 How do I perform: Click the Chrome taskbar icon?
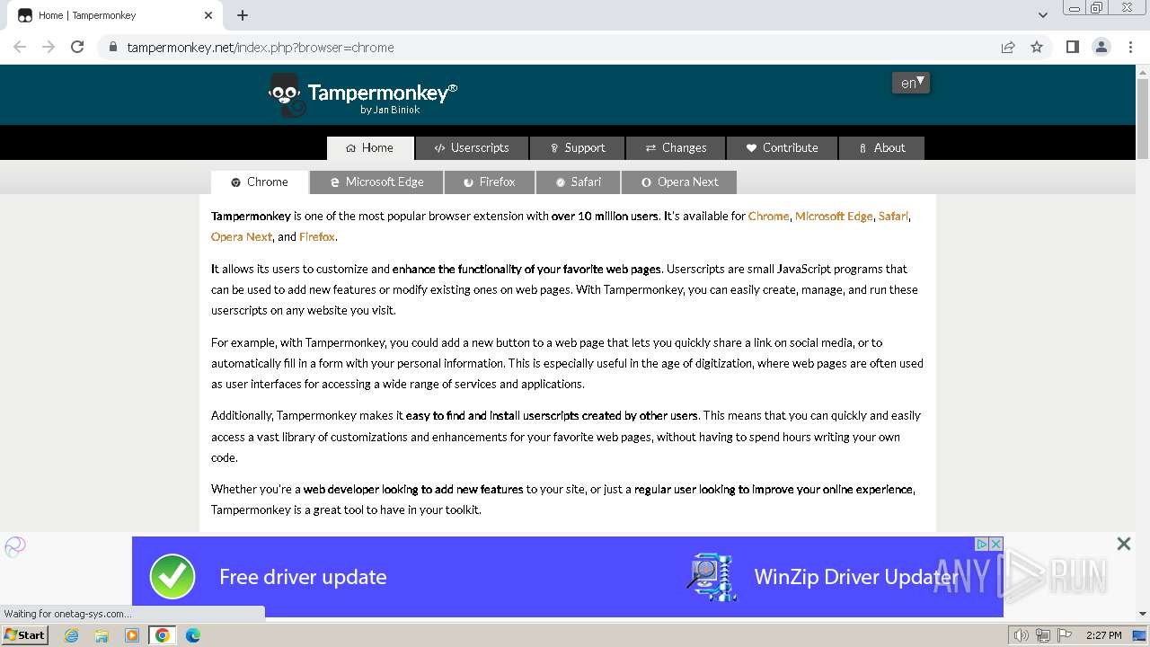(163, 635)
